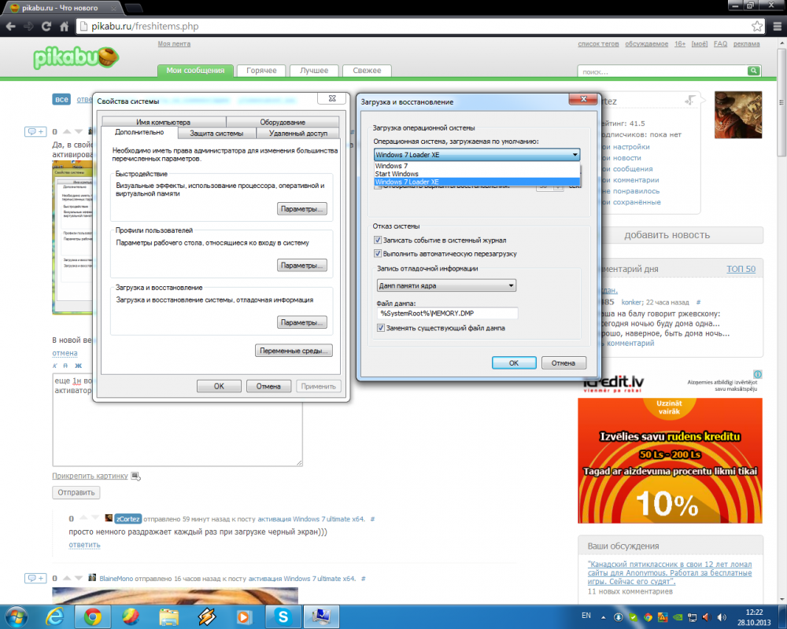This screenshot has height=629, width=787.
Task: Open the 'Горячее' tab on pikabu
Action: pyautogui.click(x=261, y=71)
